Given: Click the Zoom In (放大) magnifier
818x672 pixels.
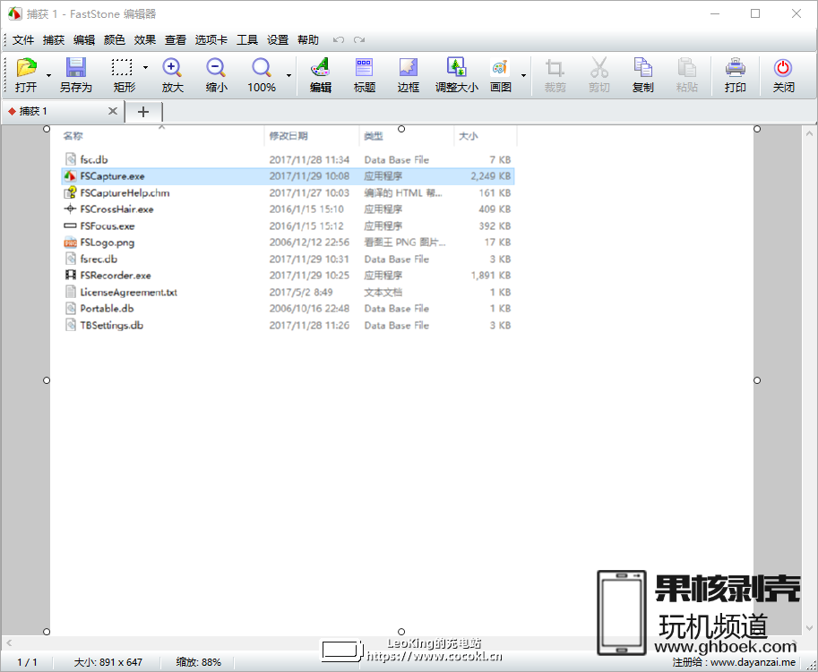Looking at the screenshot, I should pyautogui.click(x=172, y=68).
